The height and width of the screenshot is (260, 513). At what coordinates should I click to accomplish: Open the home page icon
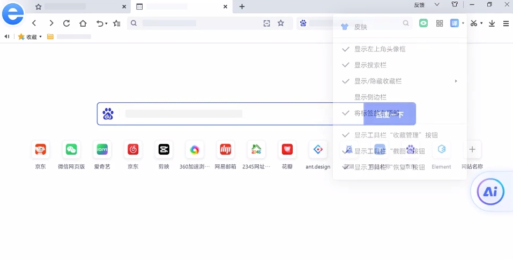83,23
